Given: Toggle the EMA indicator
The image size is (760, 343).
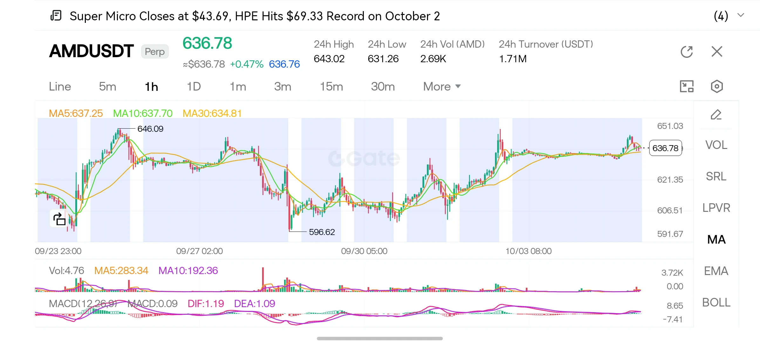Looking at the screenshot, I should [x=716, y=271].
